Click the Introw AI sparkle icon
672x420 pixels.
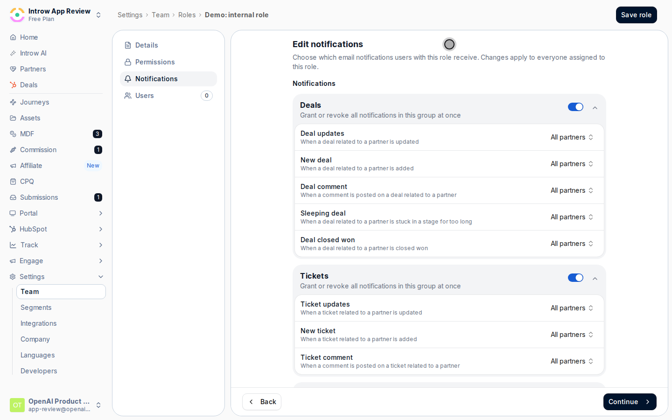pyautogui.click(x=13, y=53)
